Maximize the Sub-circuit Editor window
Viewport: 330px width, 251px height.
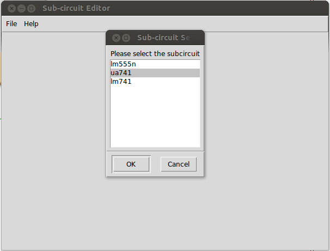32,8
